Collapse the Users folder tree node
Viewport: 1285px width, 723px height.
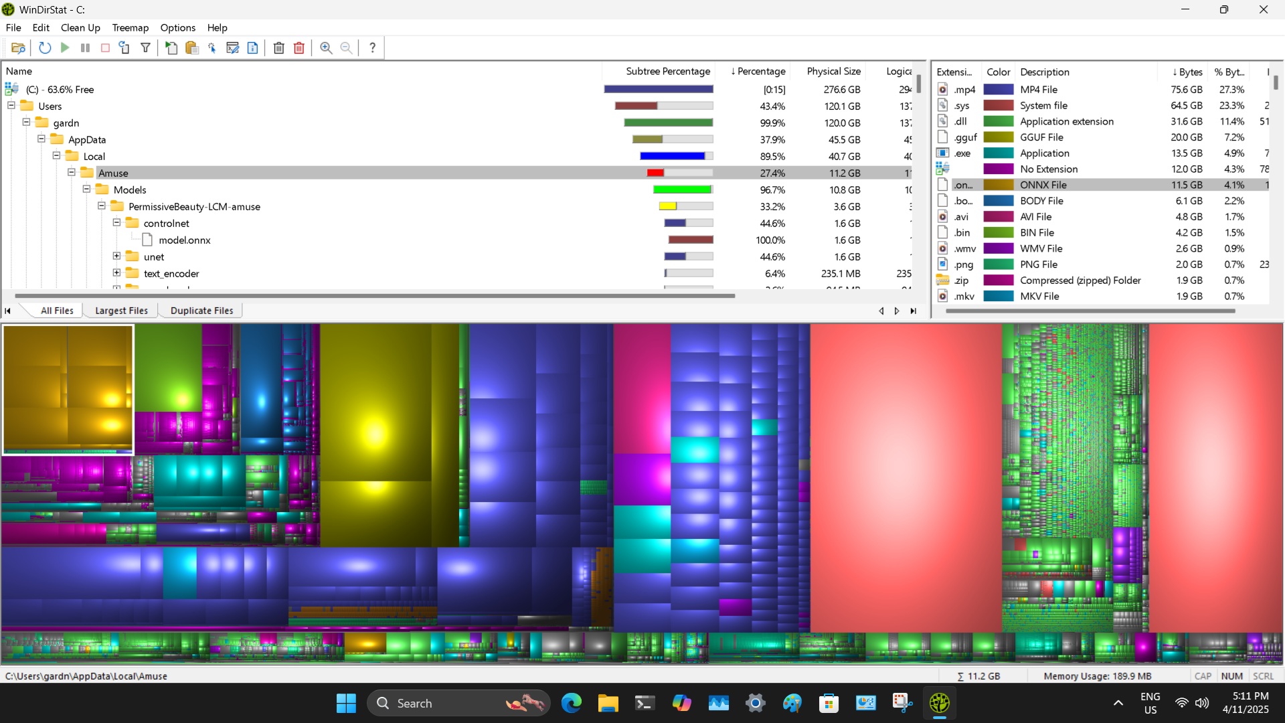tap(11, 106)
